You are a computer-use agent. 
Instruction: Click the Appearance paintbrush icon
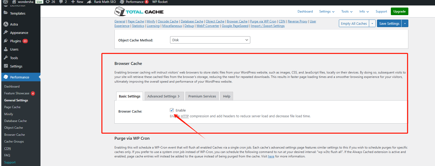pos(6,33)
